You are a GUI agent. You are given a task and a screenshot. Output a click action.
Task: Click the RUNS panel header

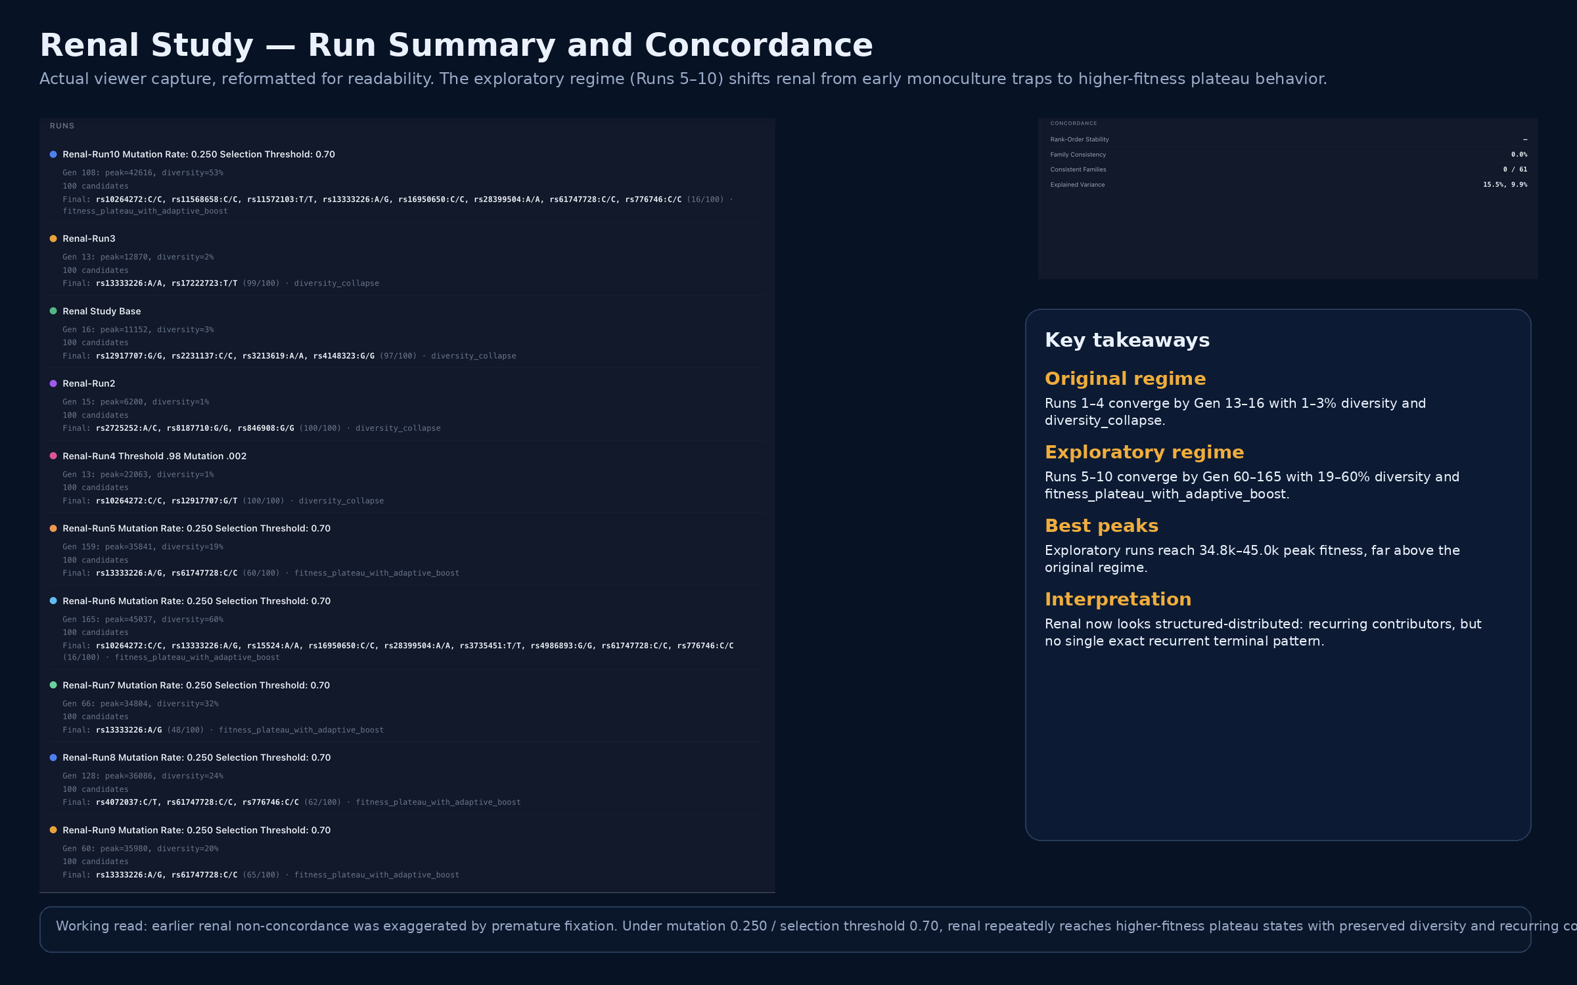62,126
